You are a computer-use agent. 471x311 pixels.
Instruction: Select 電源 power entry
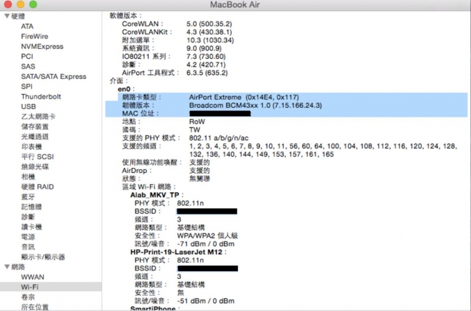[28, 237]
